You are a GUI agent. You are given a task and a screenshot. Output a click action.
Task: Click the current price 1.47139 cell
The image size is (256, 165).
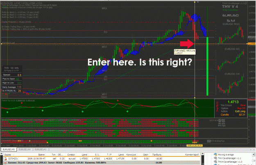coord(120,158)
